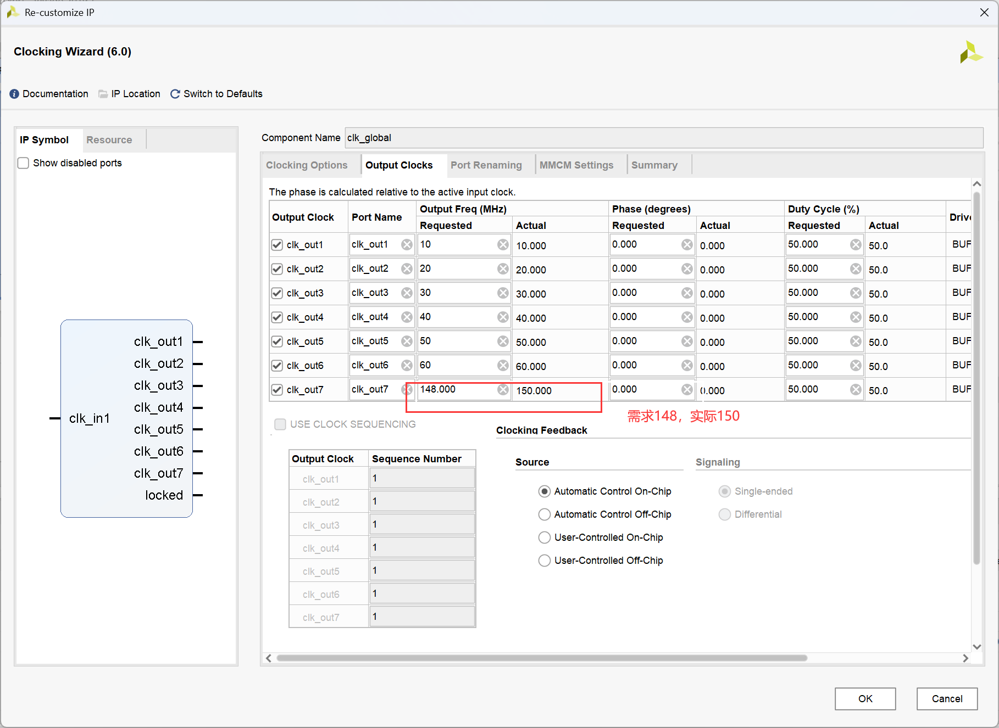Uncheck the clk_out6 output clock
Viewport: 999px width, 728px height.
click(277, 366)
